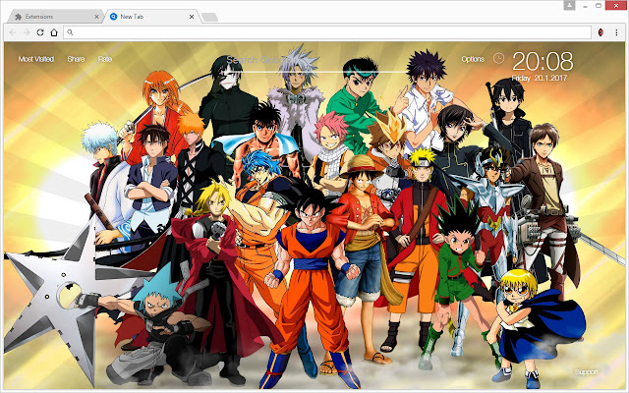The image size is (629, 393).
Task: Close the New Tab tab
Action: point(192,17)
